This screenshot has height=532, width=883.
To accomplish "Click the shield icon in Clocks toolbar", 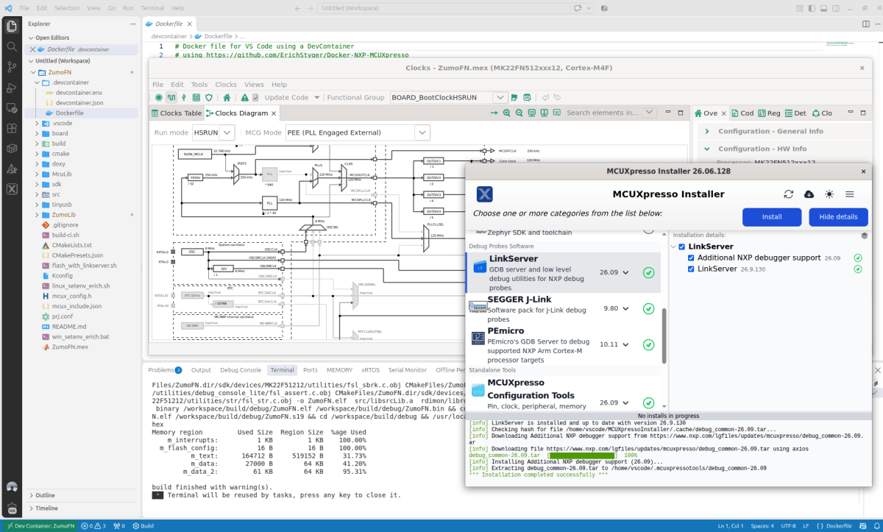I will coord(209,97).
